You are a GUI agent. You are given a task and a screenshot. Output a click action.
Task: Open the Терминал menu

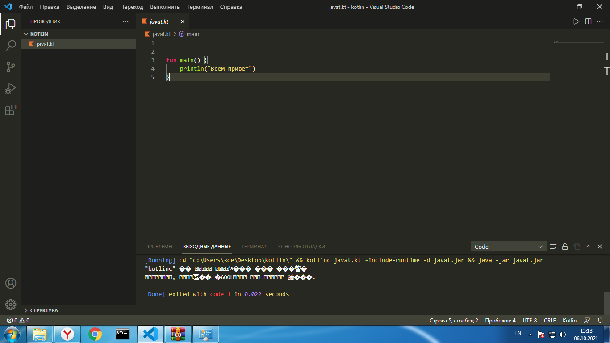200,7
